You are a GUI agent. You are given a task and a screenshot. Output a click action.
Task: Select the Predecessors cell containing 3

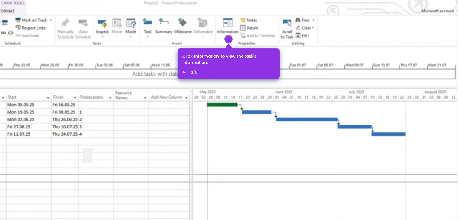tap(96, 127)
